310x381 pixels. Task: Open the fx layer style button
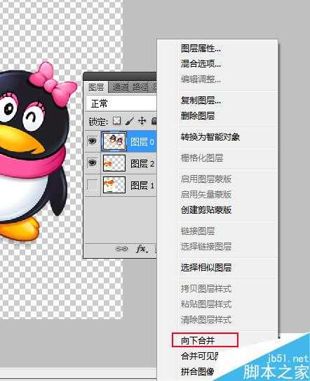(142, 249)
